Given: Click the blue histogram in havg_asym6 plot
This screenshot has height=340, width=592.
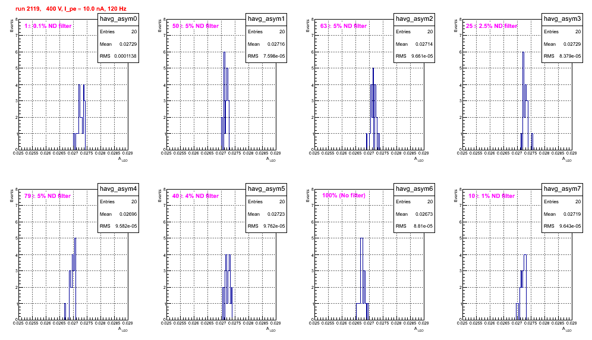Looking at the screenshot, I should coord(362,279).
